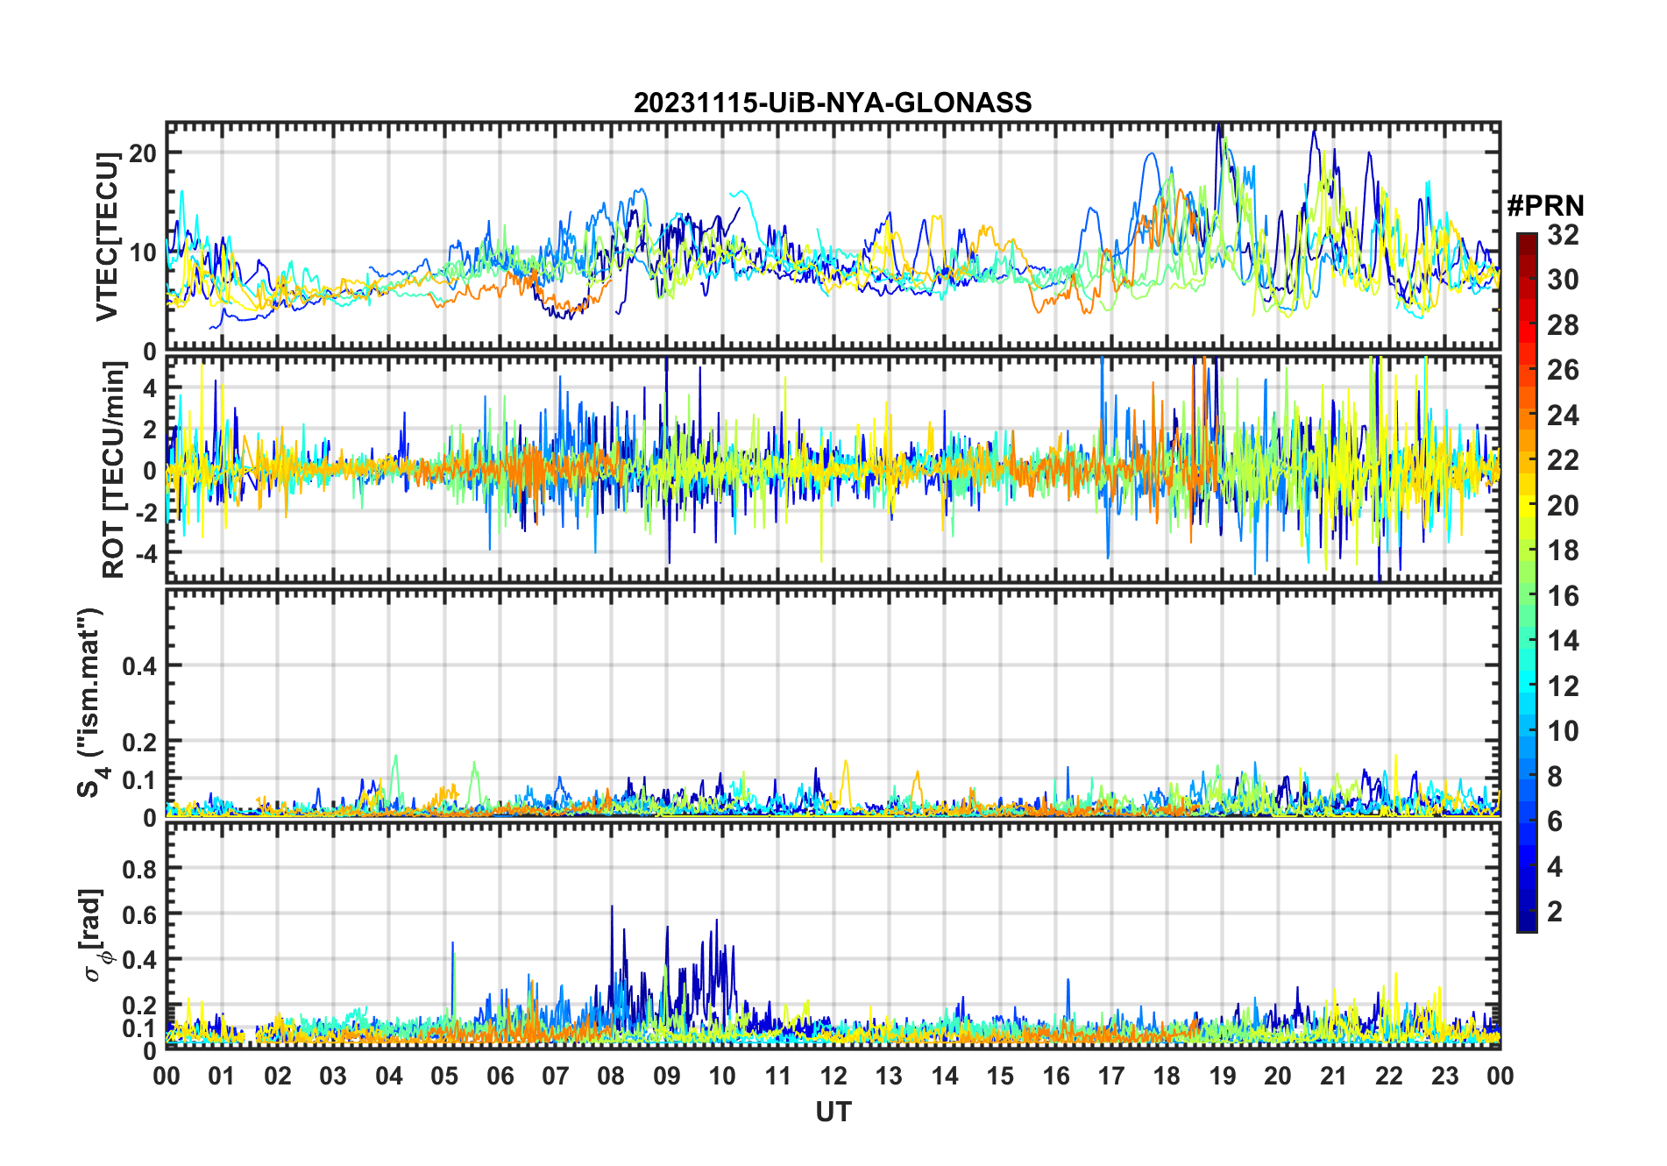This screenshot has height=1166, width=1667.
Task: Click x-axis tick label 04
Action: click(389, 1077)
